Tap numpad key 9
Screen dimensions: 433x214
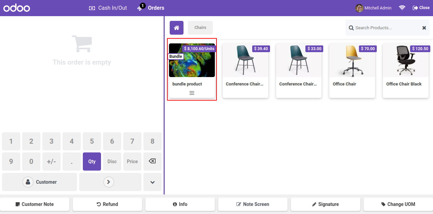pyautogui.click(x=11, y=162)
